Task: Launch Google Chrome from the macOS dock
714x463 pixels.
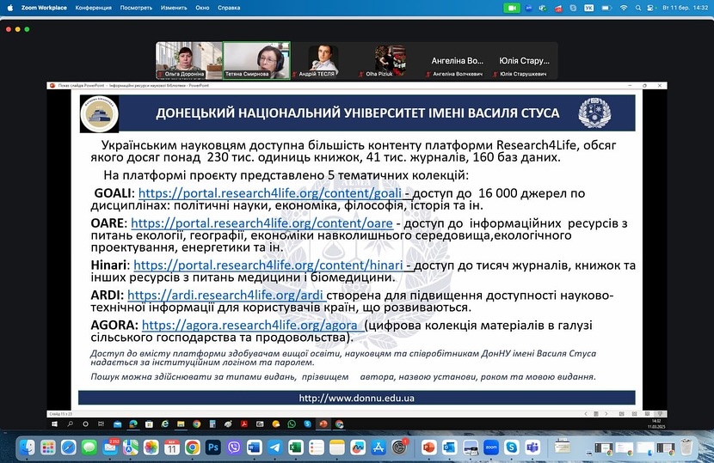Action: point(193,448)
